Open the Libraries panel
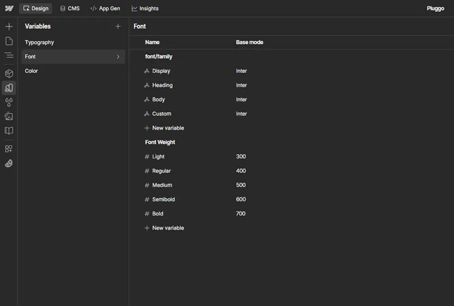Viewport: 454px width, 306px height. point(9,131)
